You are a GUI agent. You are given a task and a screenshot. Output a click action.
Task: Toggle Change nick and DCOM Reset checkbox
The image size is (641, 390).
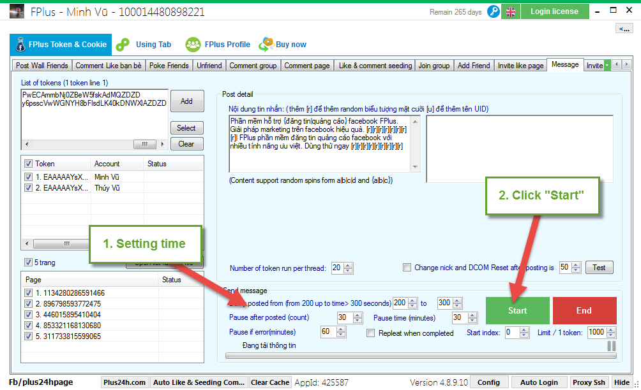pyautogui.click(x=407, y=268)
